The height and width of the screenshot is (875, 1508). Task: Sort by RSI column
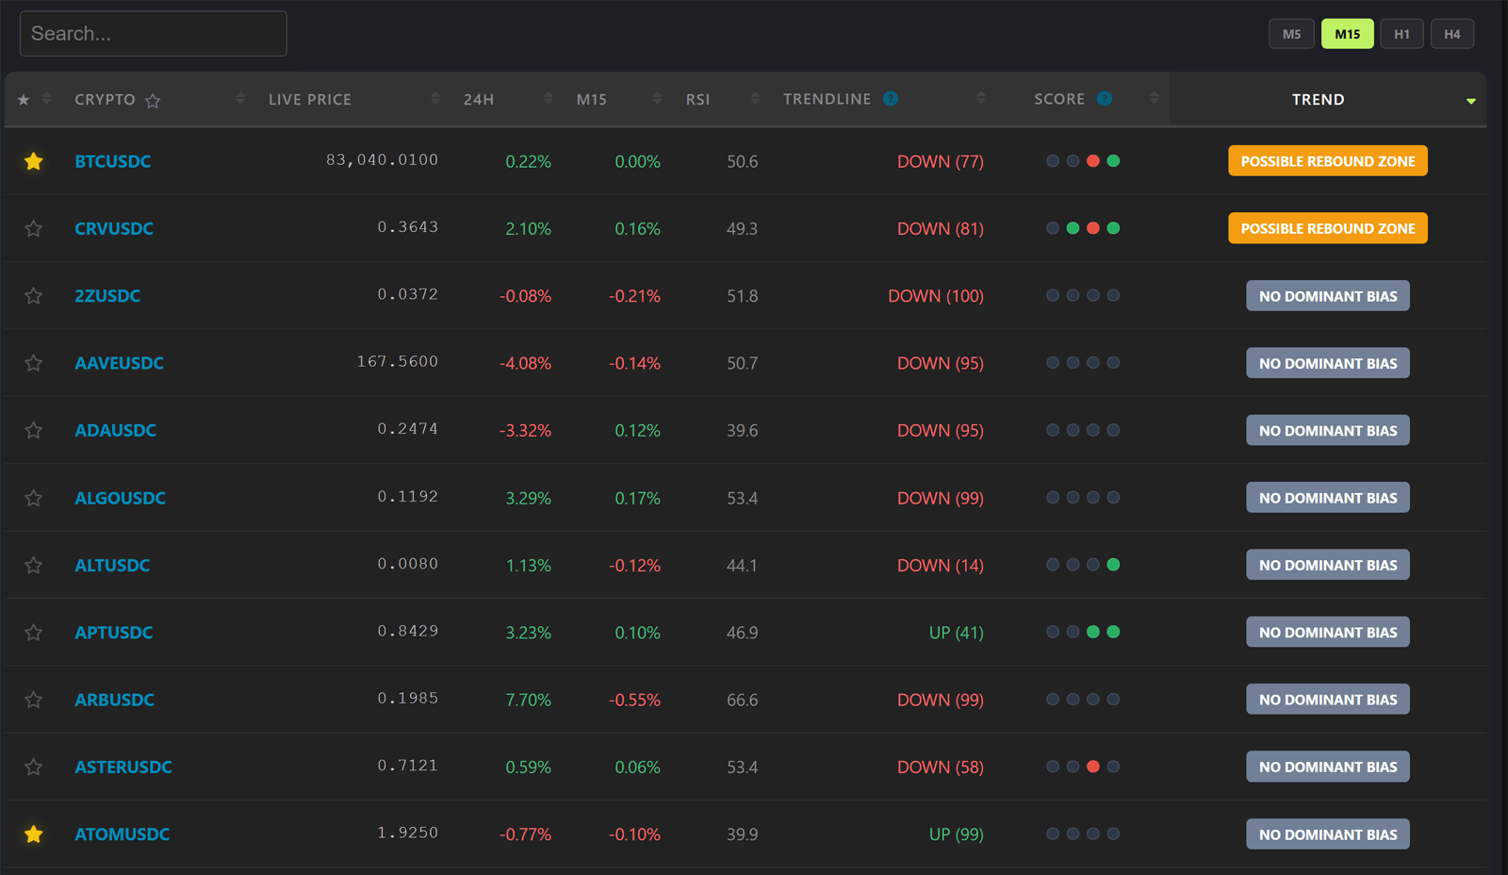697,99
